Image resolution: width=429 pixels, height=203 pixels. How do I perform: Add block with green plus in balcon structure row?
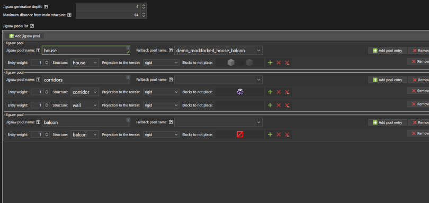point(270,134)
